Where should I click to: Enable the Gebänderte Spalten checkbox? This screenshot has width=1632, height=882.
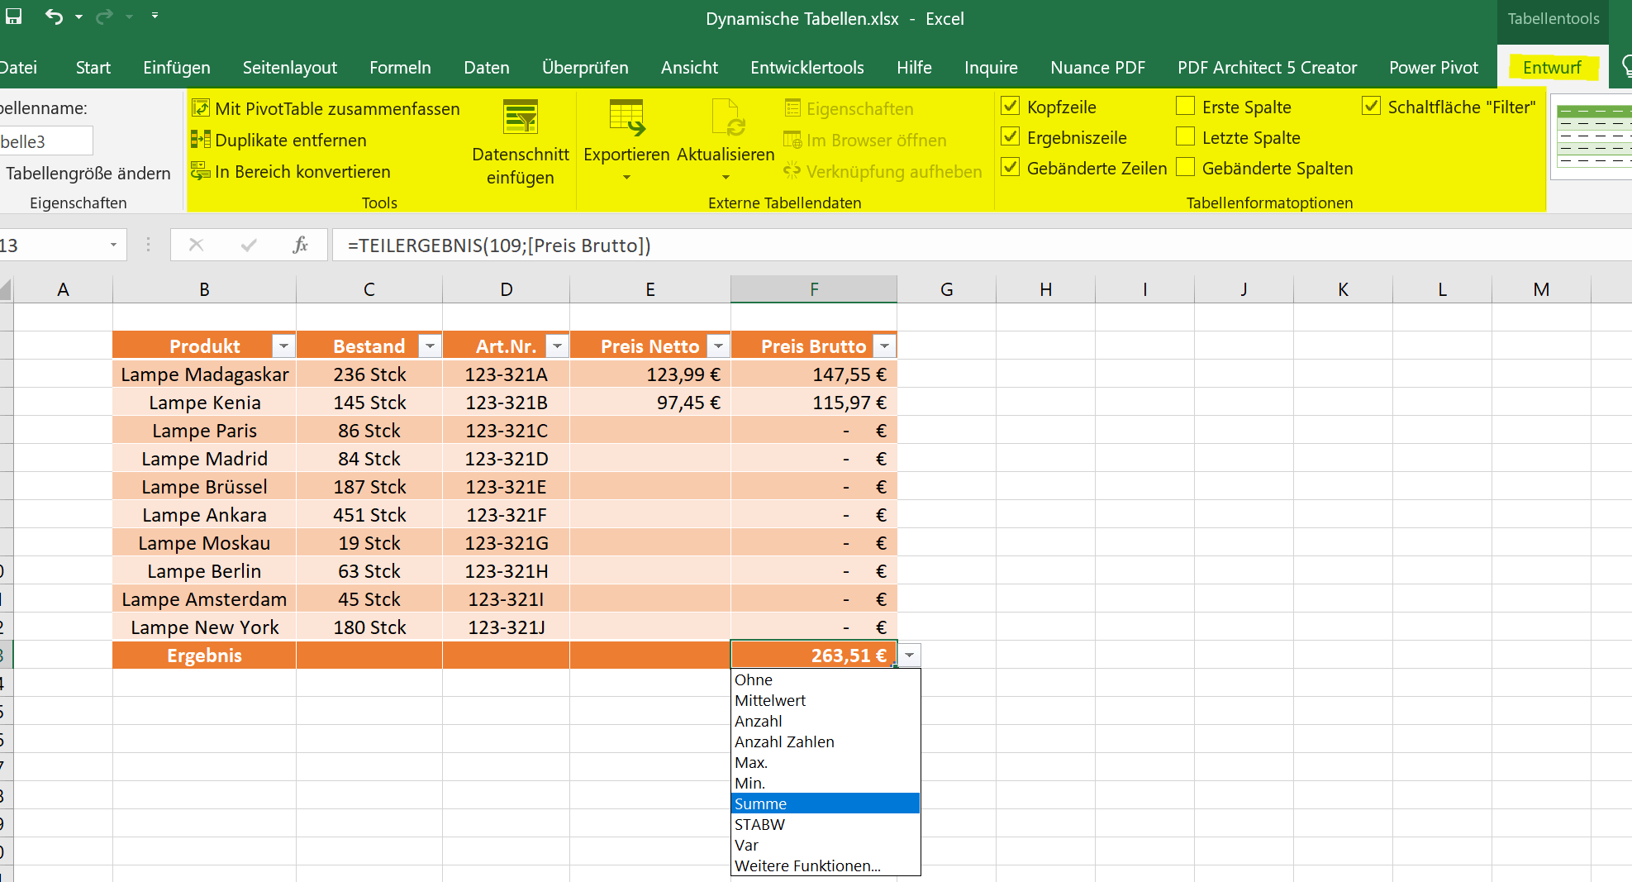1185,167
